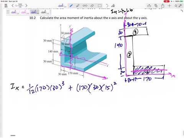
Task: Choose the purple ink preset
Action: coord(15,12)
